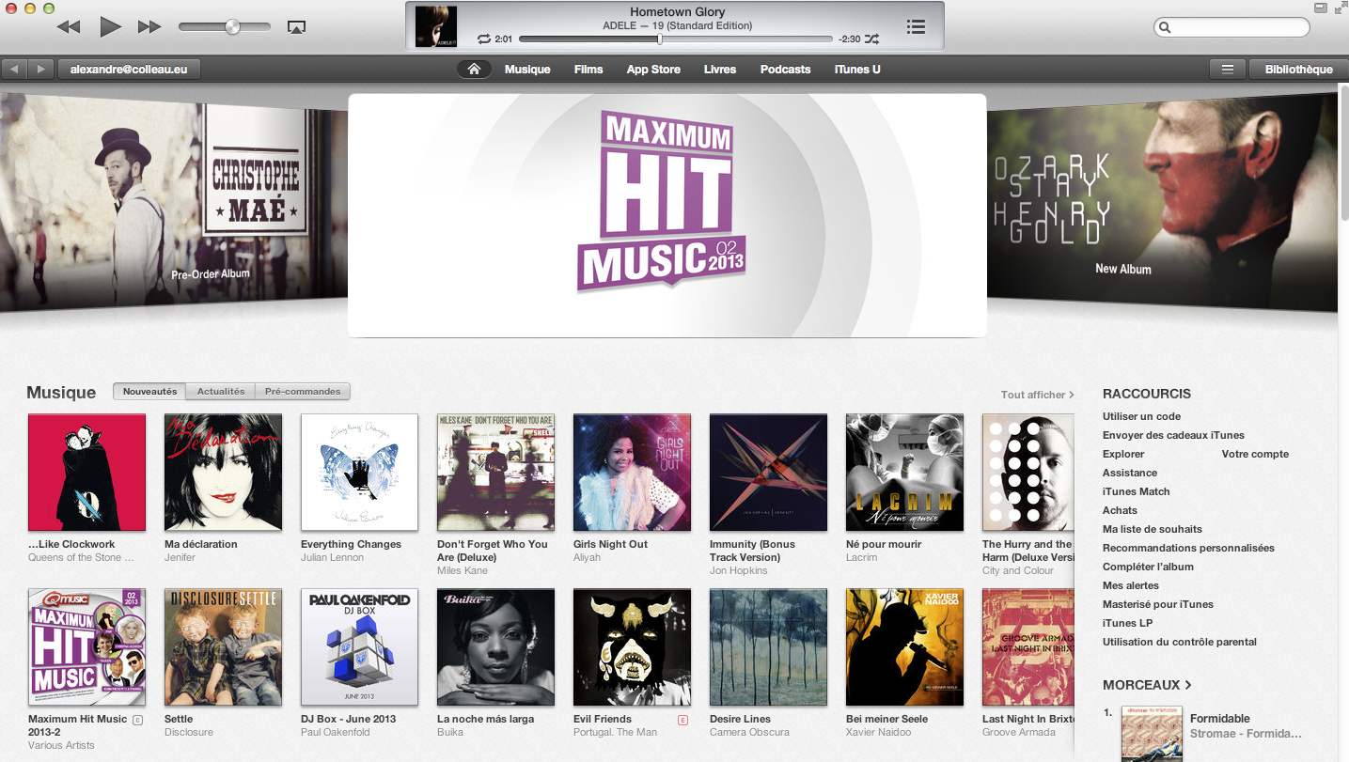Open Everything Changes album cover
1349x762 pixels.
359,473
